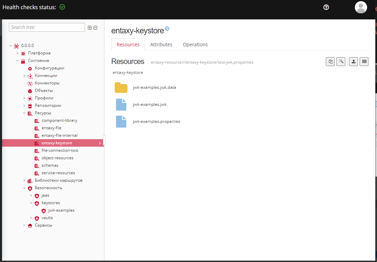Expand the vaults node under Безопасность
This screenshot has width=377, height=262.
tap(31, 218)
